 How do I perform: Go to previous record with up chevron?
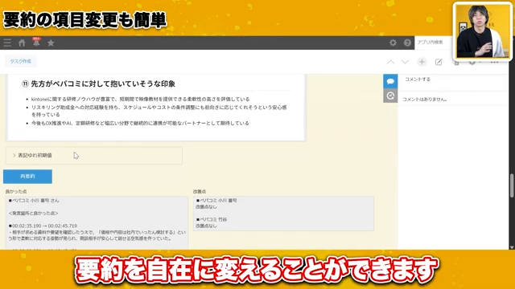[390, 62]
